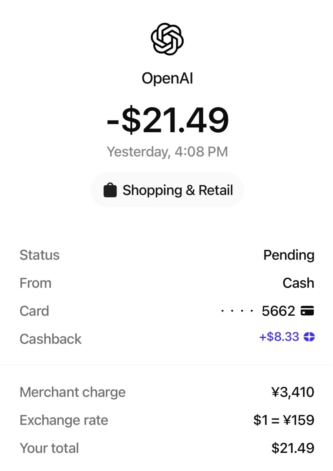
Task: Tap the credit card icon beside 5662
Action: coord(307,311)
